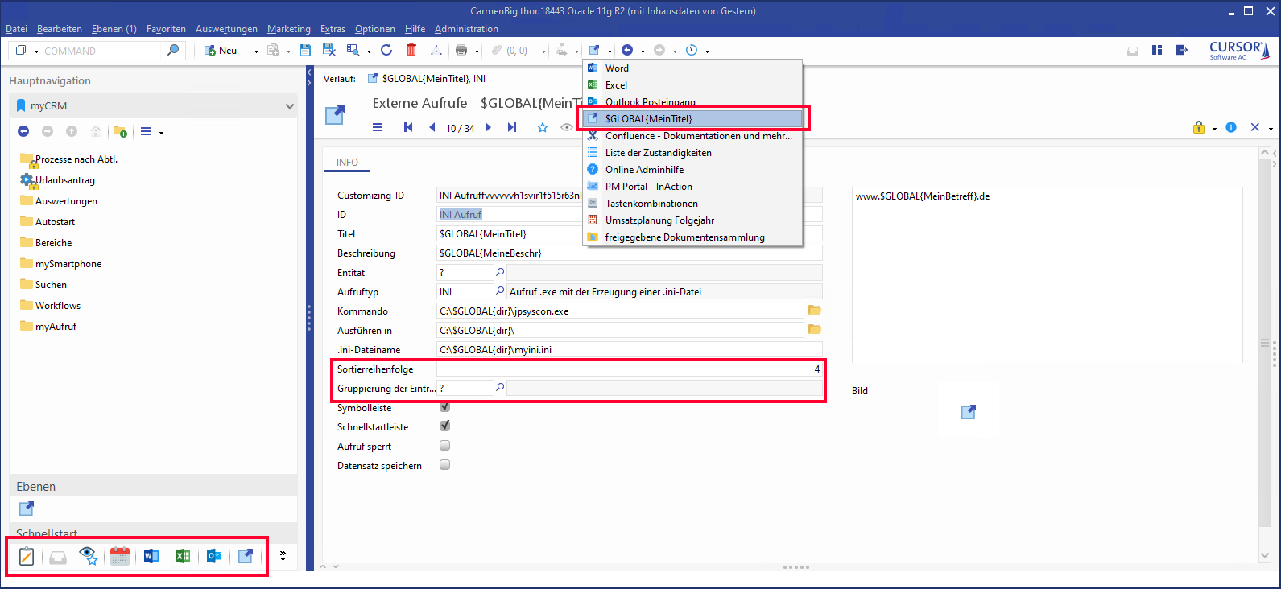
Task: Select Online Adminhilfe from the dropdown list
Action: (644, 170)
